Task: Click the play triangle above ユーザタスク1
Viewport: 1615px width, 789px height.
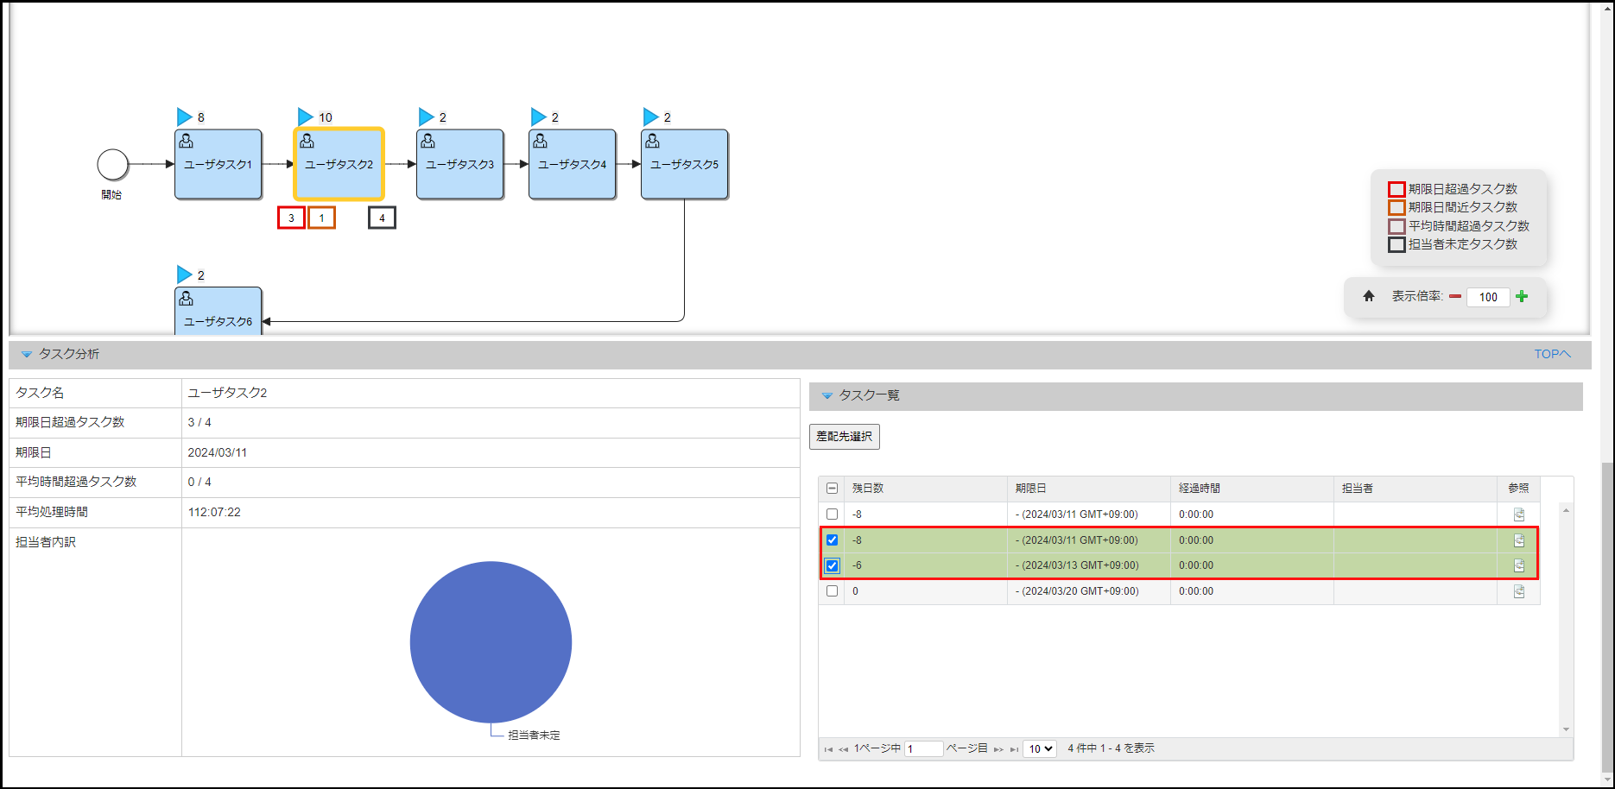Action: [x=184, y=117]
